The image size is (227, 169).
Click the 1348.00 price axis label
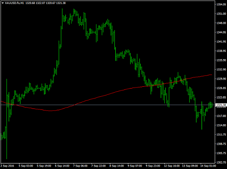[x=221, y=23]
